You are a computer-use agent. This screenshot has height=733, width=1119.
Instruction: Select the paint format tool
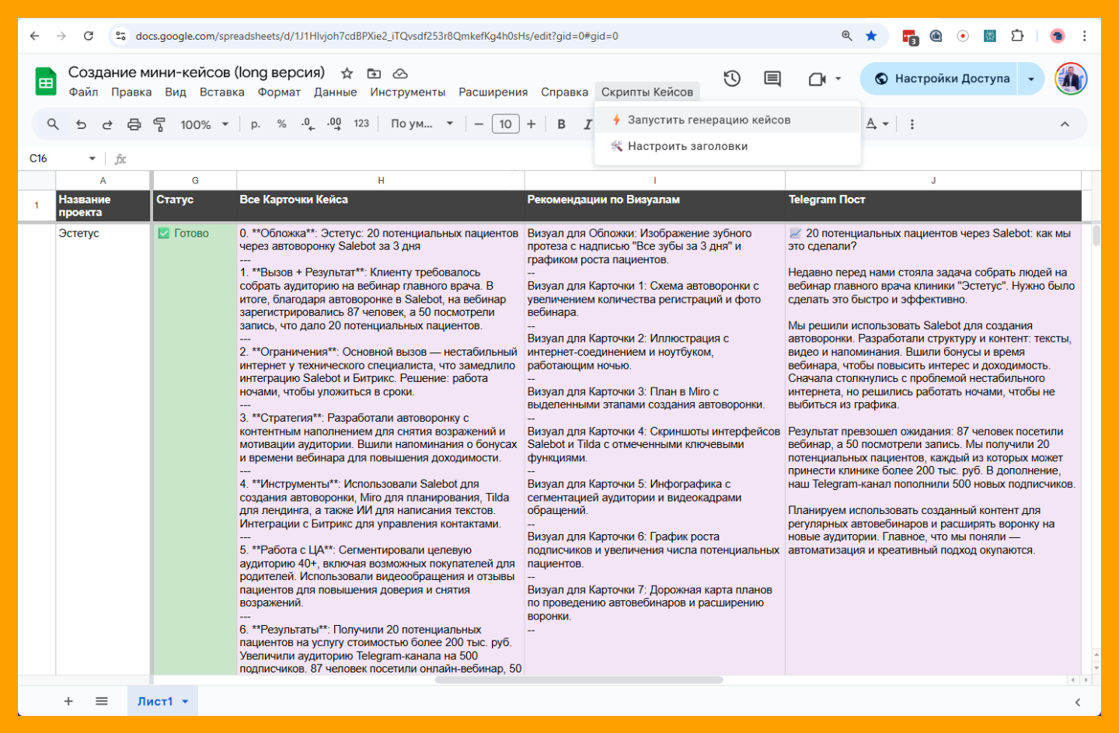tap(159, 124)
